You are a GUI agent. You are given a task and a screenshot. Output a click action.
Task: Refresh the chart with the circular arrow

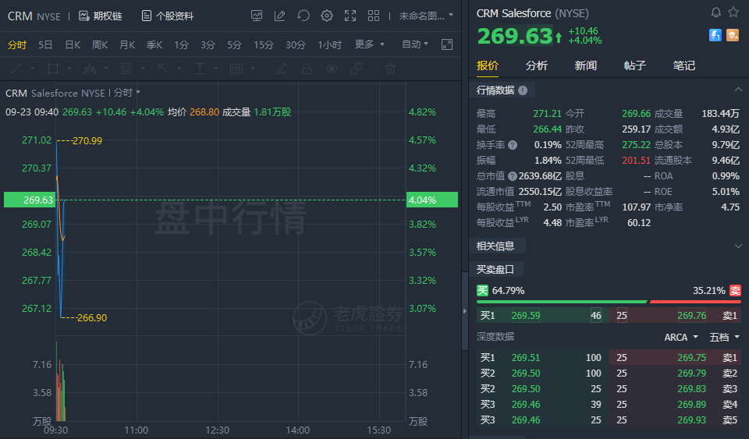pyautogui.click(x=304, y=16)
